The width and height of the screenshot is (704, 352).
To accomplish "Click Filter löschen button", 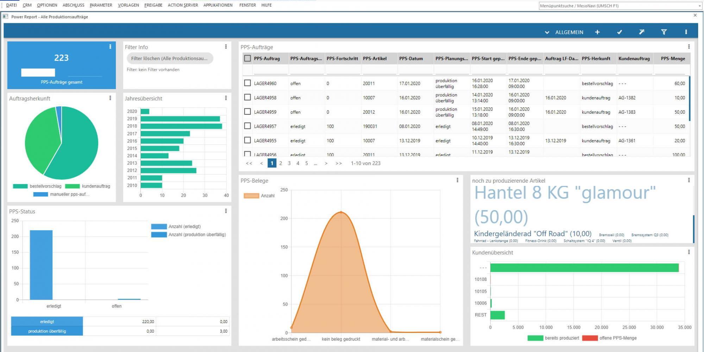I will 170,58.
